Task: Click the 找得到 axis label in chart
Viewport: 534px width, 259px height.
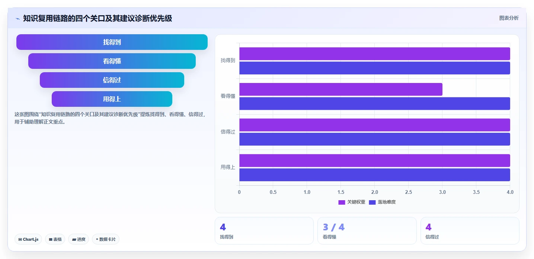Action: tap(228, 60)
